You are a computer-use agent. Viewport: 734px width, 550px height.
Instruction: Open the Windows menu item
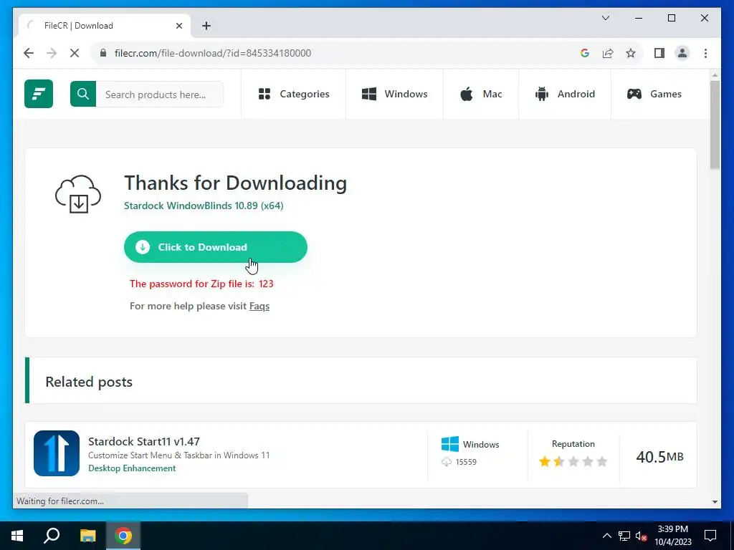tap(394, 94)
